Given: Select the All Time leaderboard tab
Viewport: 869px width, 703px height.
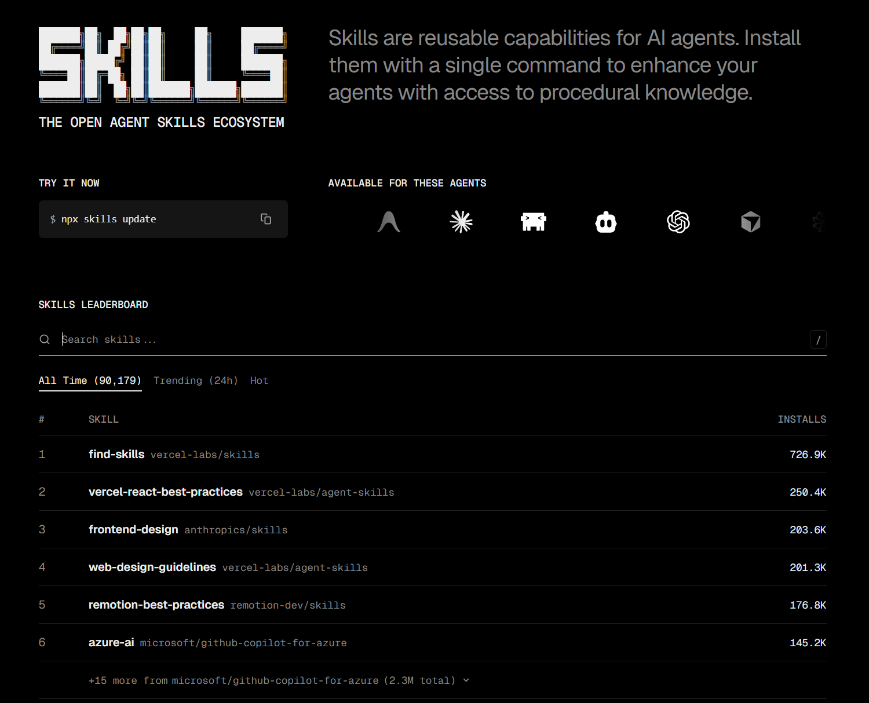Looking at the screenshot, I should click(x=90, y=380).
